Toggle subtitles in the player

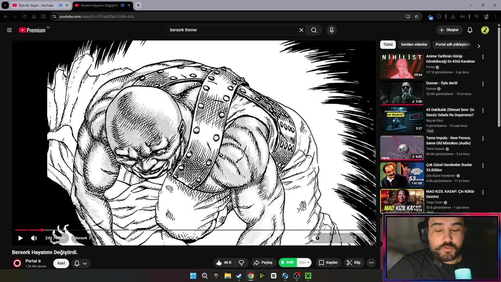[x=328, y=238]
